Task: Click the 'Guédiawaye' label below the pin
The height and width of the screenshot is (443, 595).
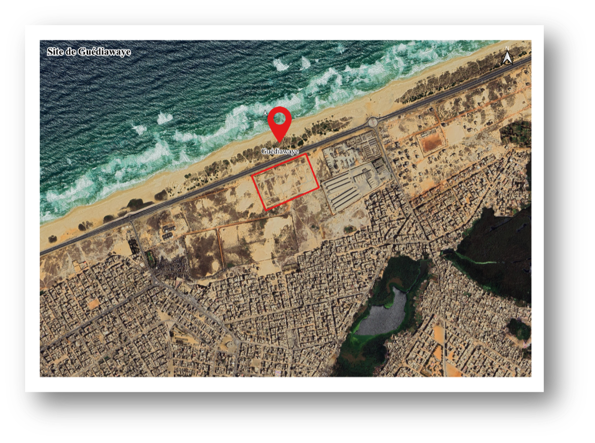Action: (x=280, y=151)
